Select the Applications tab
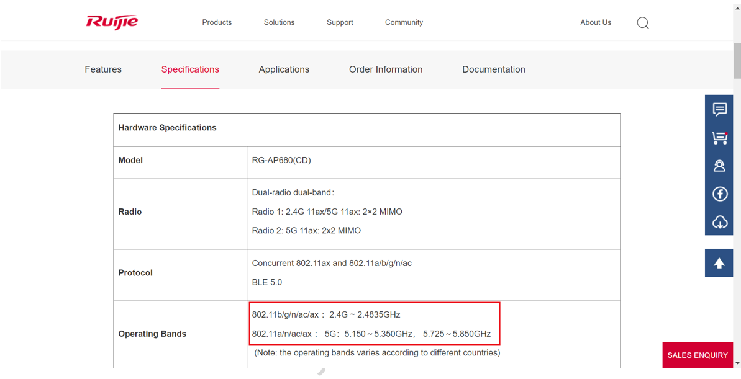Image resolution: width=741 pixels, height=379 pixels. click(284, 69)
